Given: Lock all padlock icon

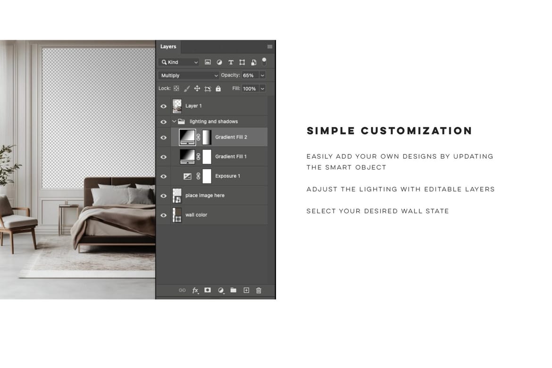Looking at the screenshot, I should click(x=218, y=88).
